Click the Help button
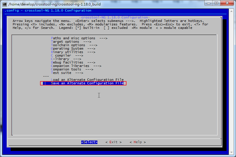The width and height of the screenshot is (236, 157). [x=138, y=142]
